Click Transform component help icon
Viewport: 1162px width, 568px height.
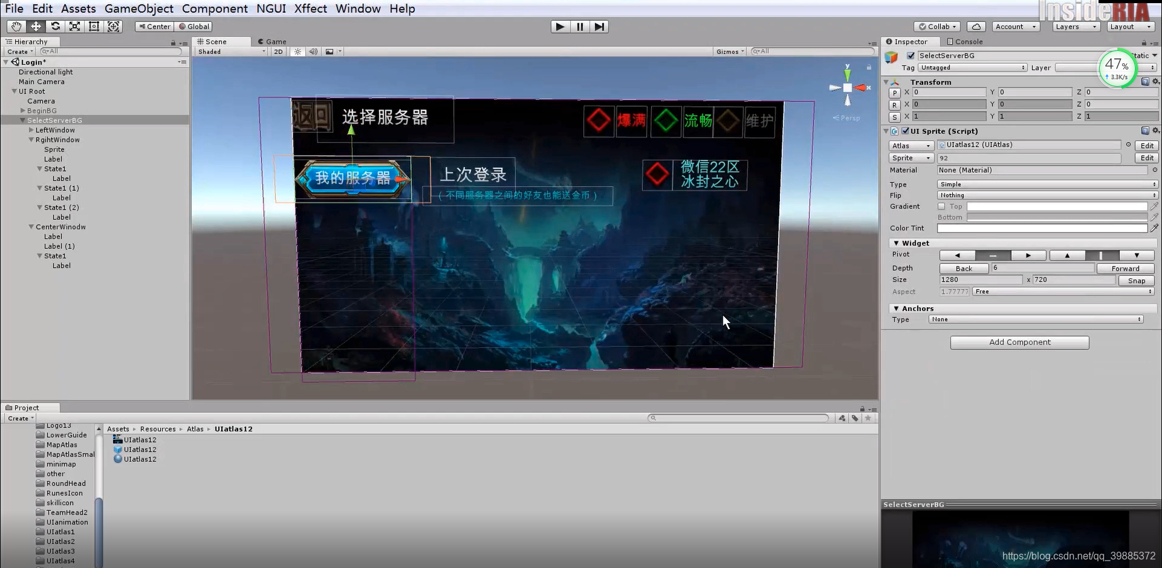point(1145,82)
